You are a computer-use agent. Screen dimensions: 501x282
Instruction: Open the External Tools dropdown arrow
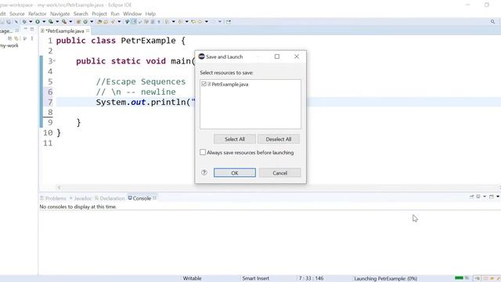coord(70,22)
